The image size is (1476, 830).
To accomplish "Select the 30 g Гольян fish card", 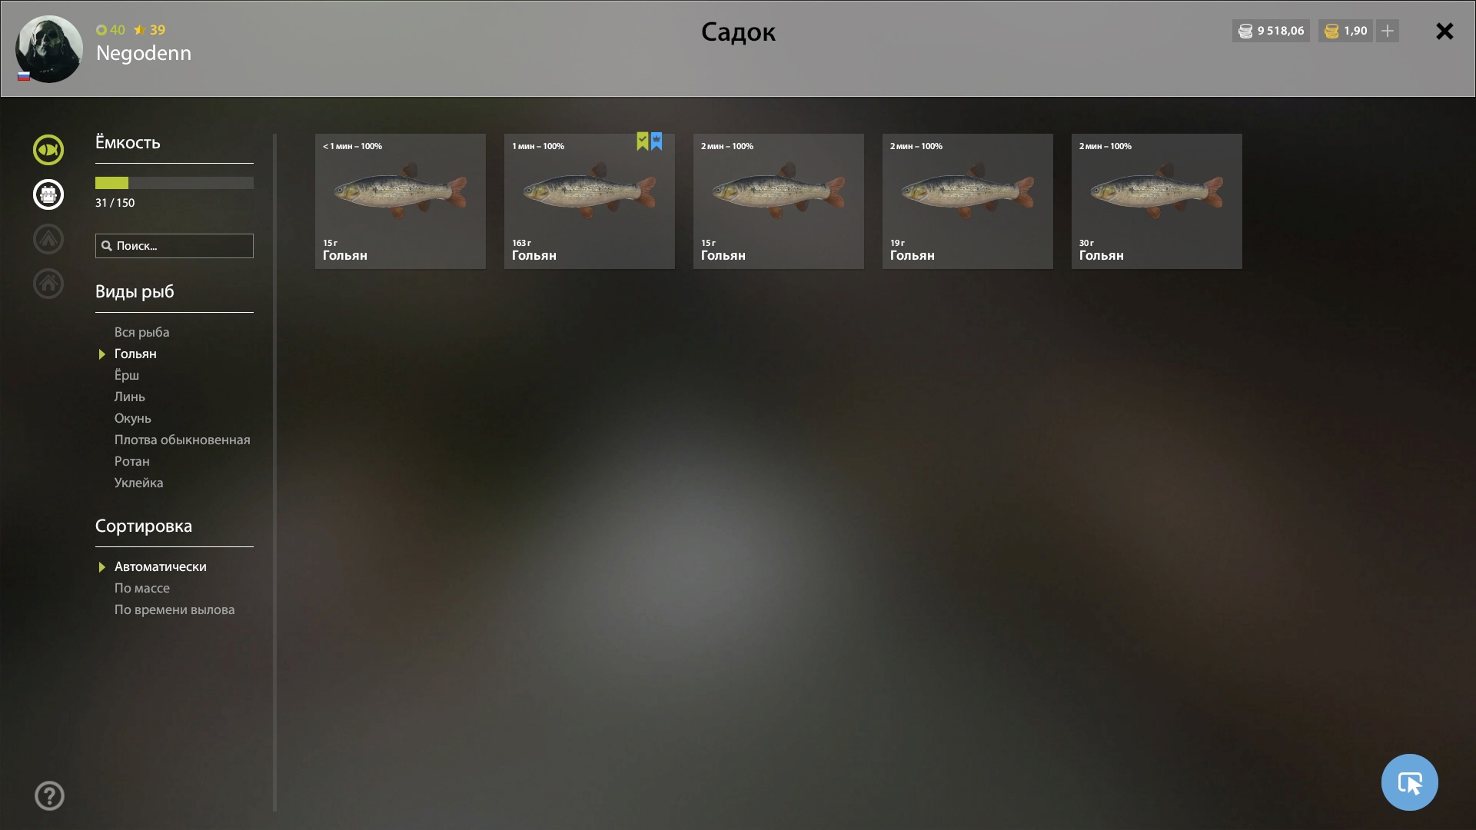I will [1157, 201].
